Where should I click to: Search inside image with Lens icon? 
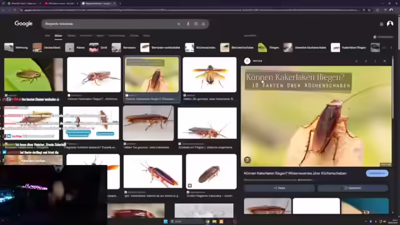[x=247, y=160]
